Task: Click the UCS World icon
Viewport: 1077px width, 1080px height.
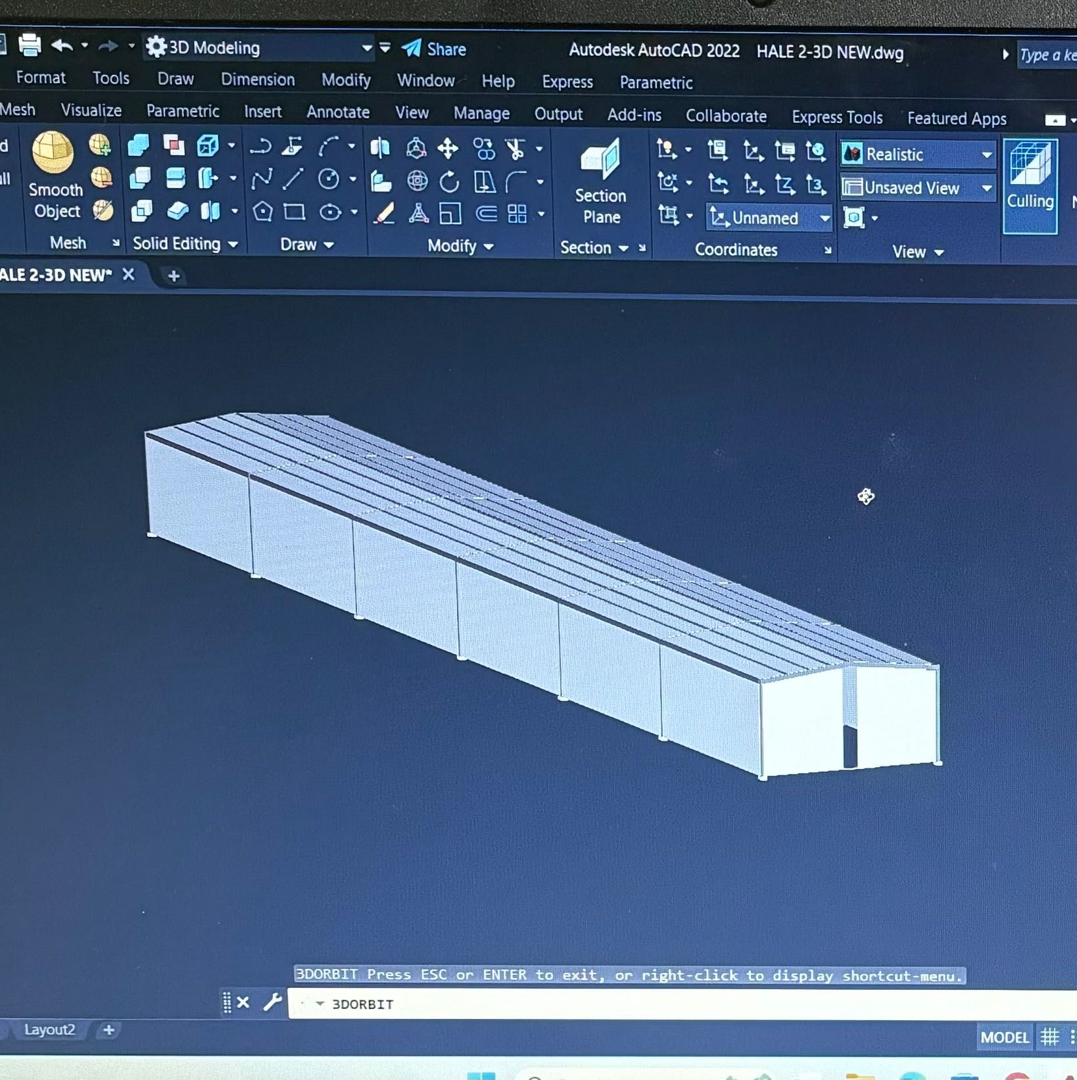Action: coord(816,151)
